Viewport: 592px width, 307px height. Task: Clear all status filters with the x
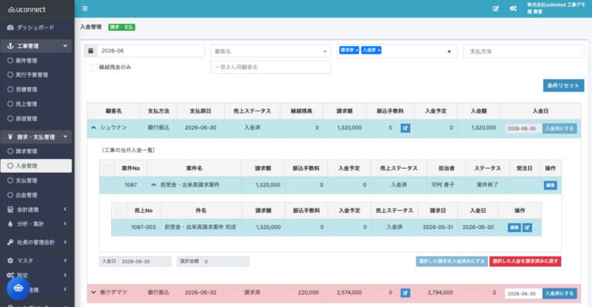(449, 52)
